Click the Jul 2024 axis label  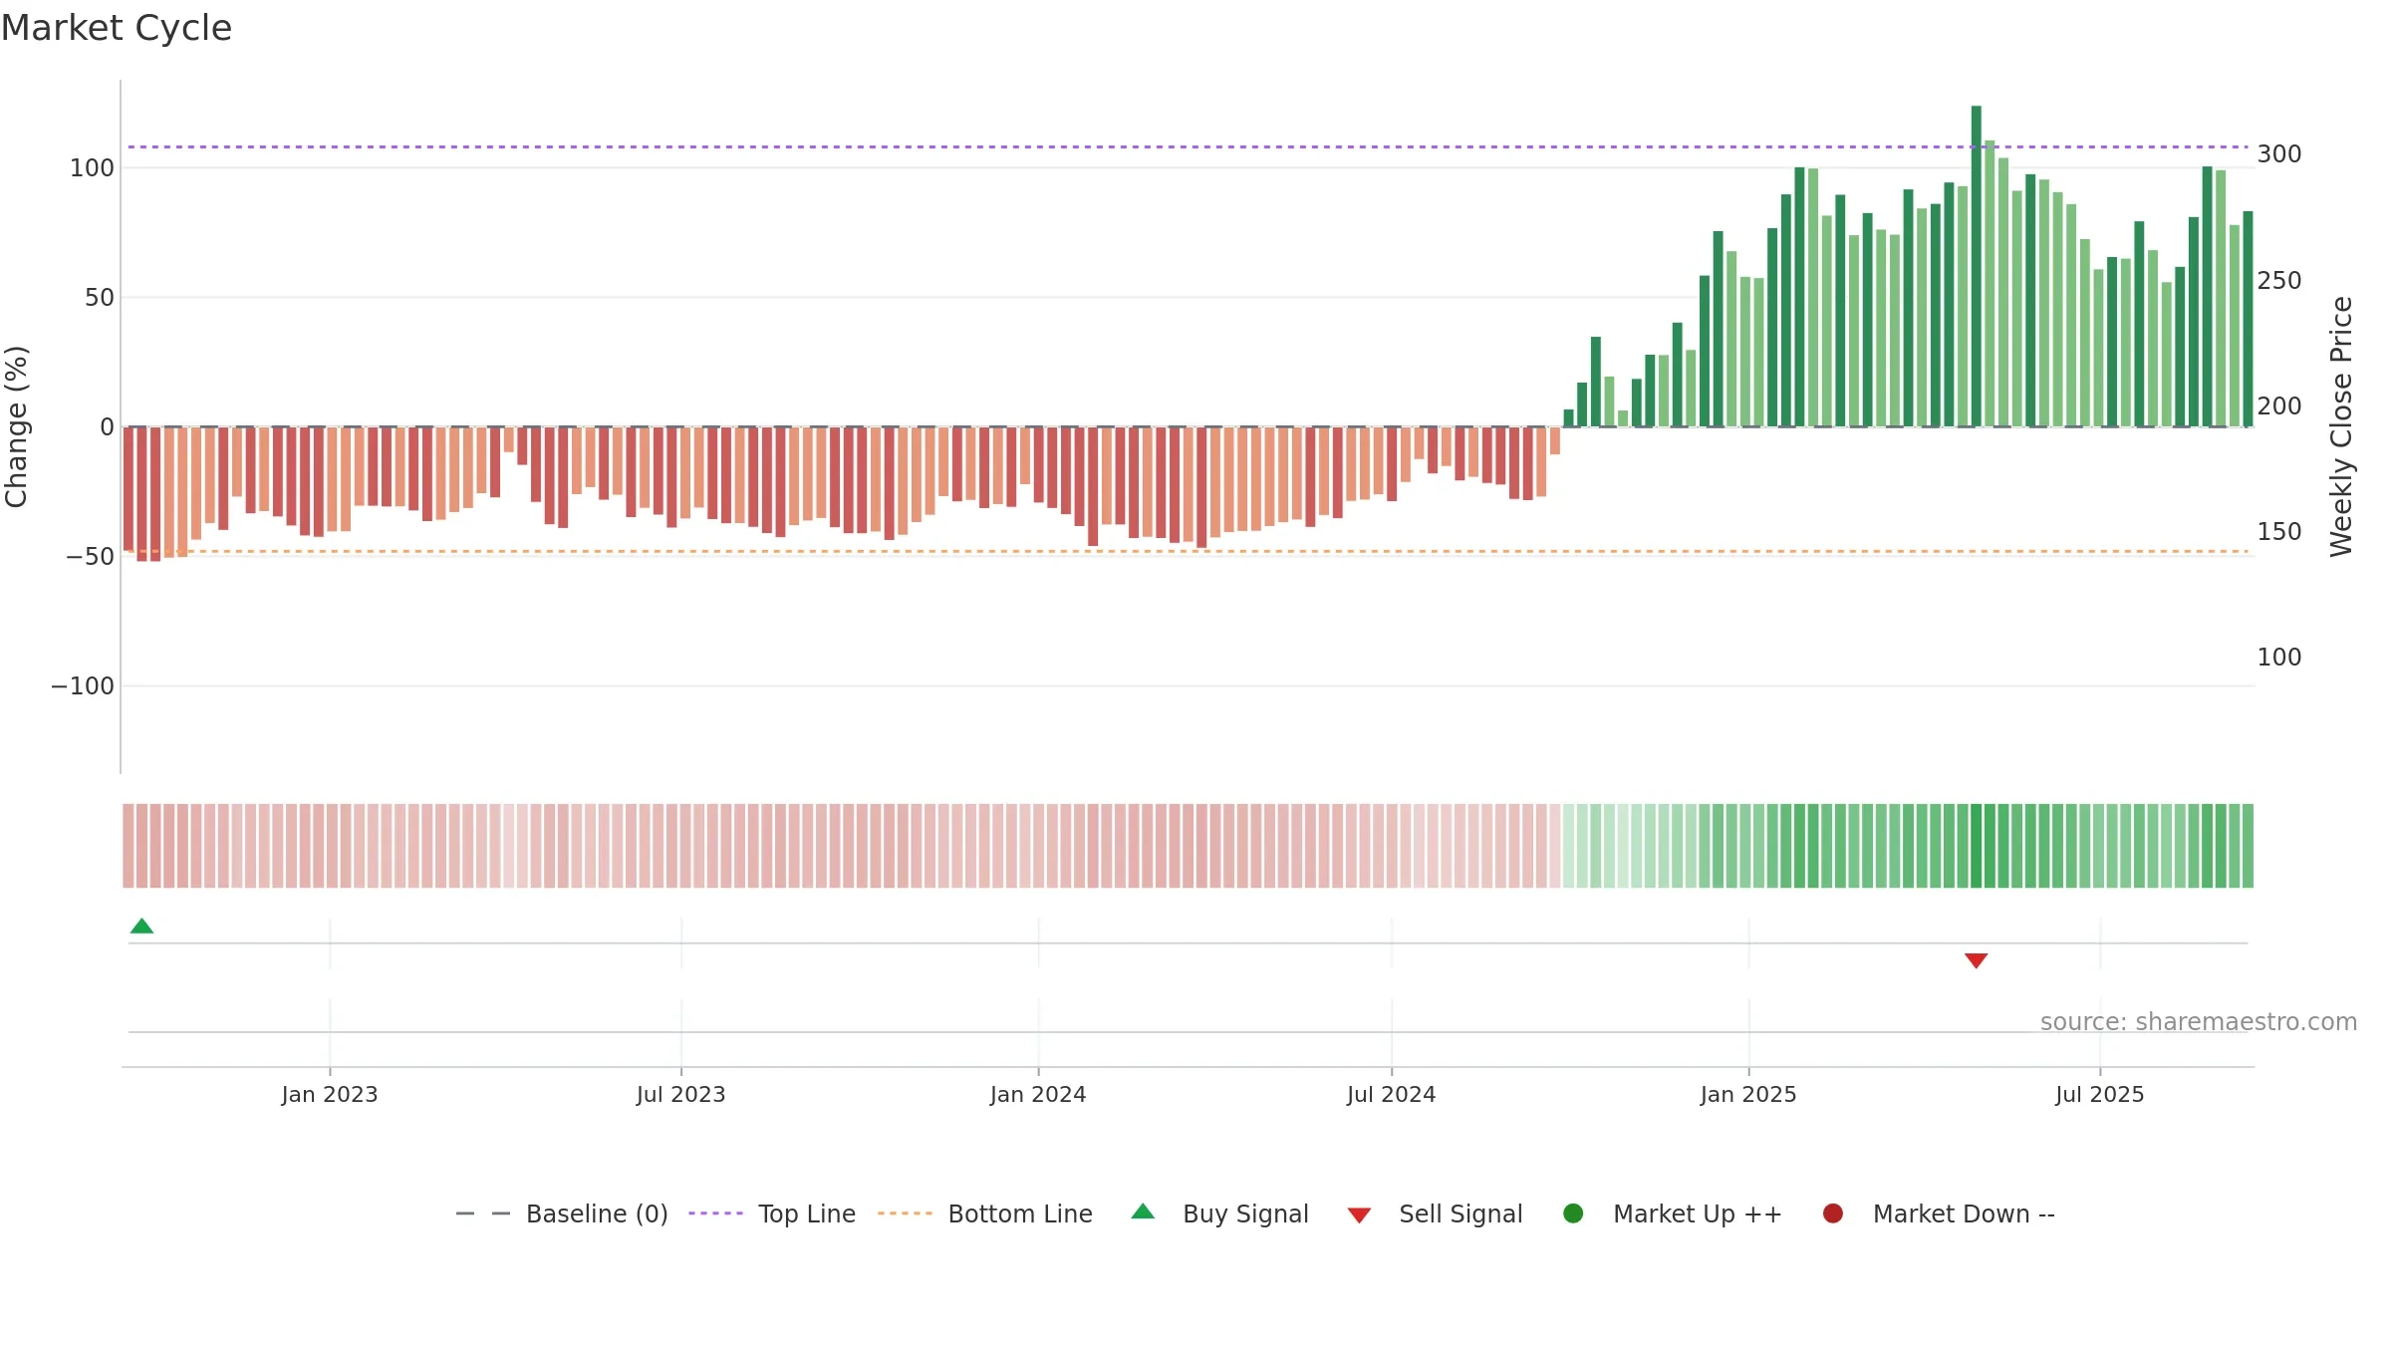(x=1392, y=1095)
